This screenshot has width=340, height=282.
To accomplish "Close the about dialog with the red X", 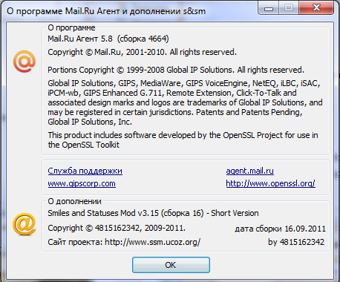I will [x=316, y=7].
